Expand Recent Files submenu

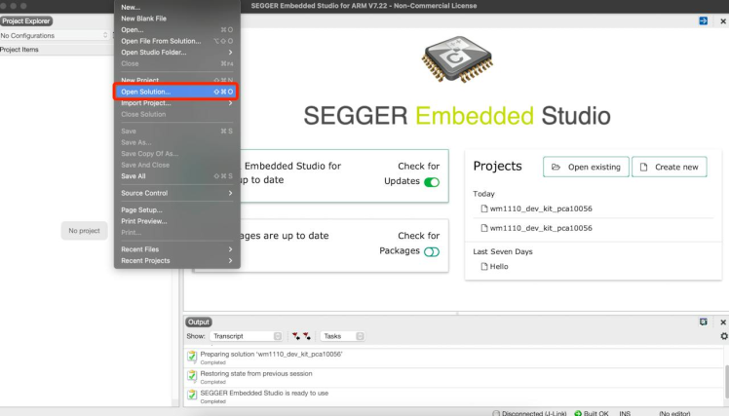pyautogui.click(x=176, y=249)
